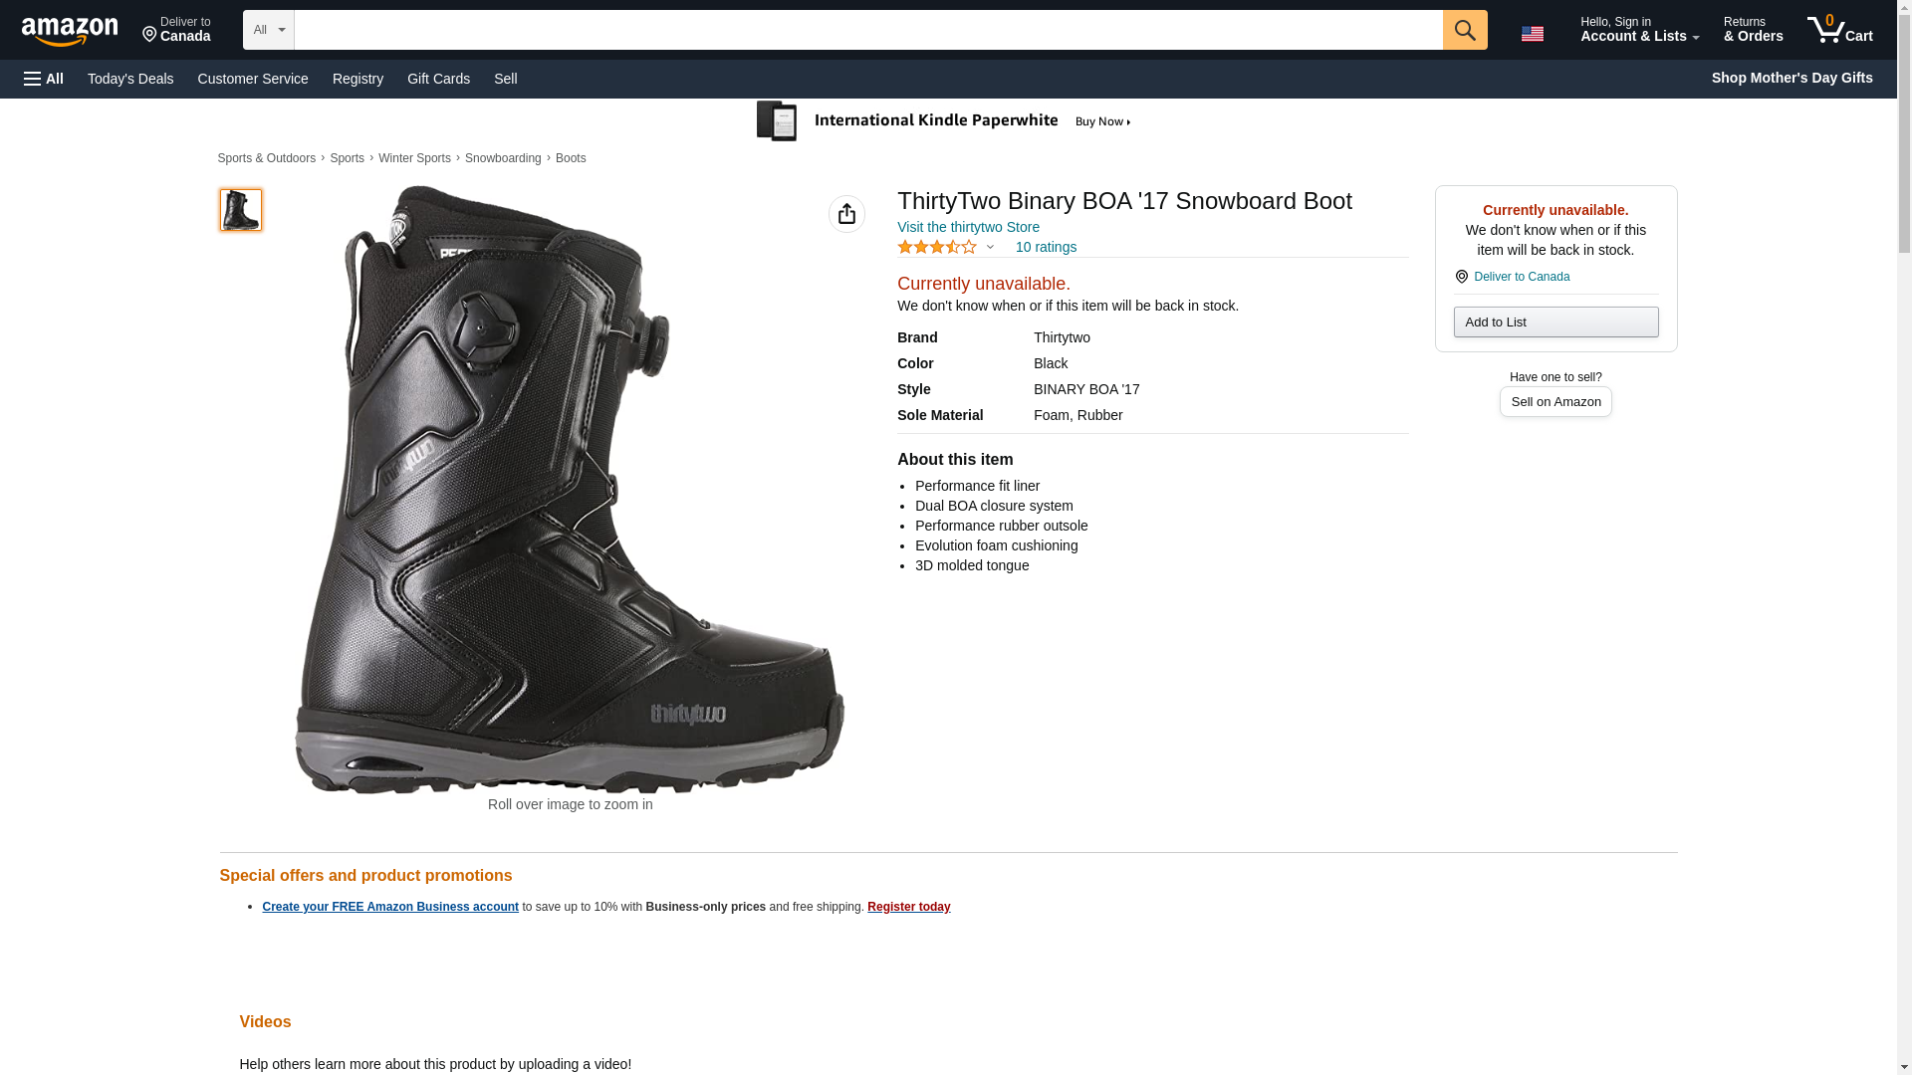Click the star rating icons
The height and width of the screenshot is (1075, 1912).
pos(937,247)
